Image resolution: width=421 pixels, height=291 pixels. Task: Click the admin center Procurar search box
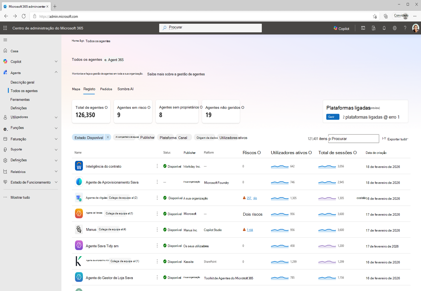point(210,28)
